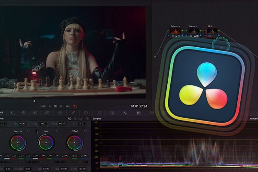The image size is (258, 172).
Task: Click the MD 0.00 field
Action: coord(82,123)
